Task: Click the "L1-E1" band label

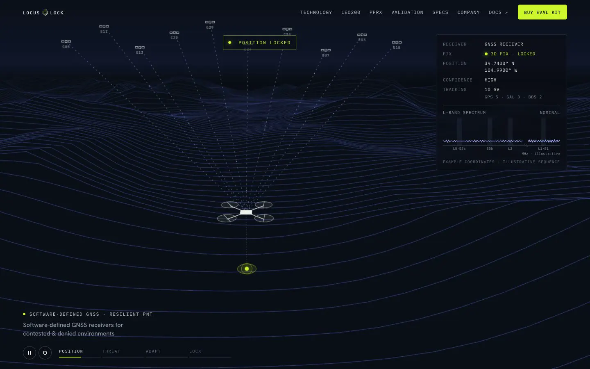Action: tap(543, 148)
